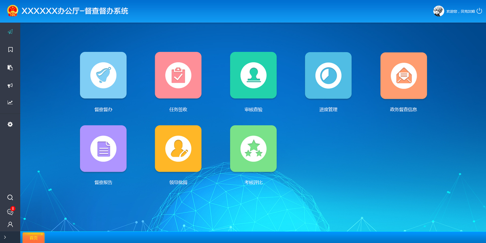Click the XXXXXX办公厅-督查督办系统 title

pyautogui.click(x=75, y=11)
